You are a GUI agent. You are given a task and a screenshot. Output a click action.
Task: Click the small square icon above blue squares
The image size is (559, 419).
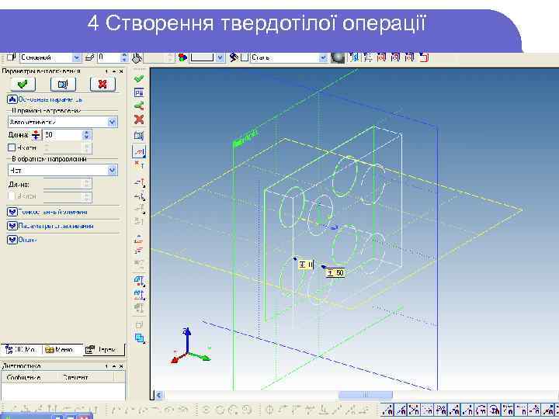pyautogui.click(x=139, y=325)
